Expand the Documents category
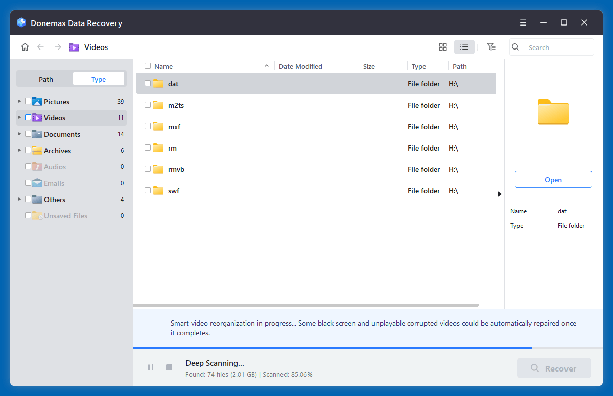 [x=19, y=134]
